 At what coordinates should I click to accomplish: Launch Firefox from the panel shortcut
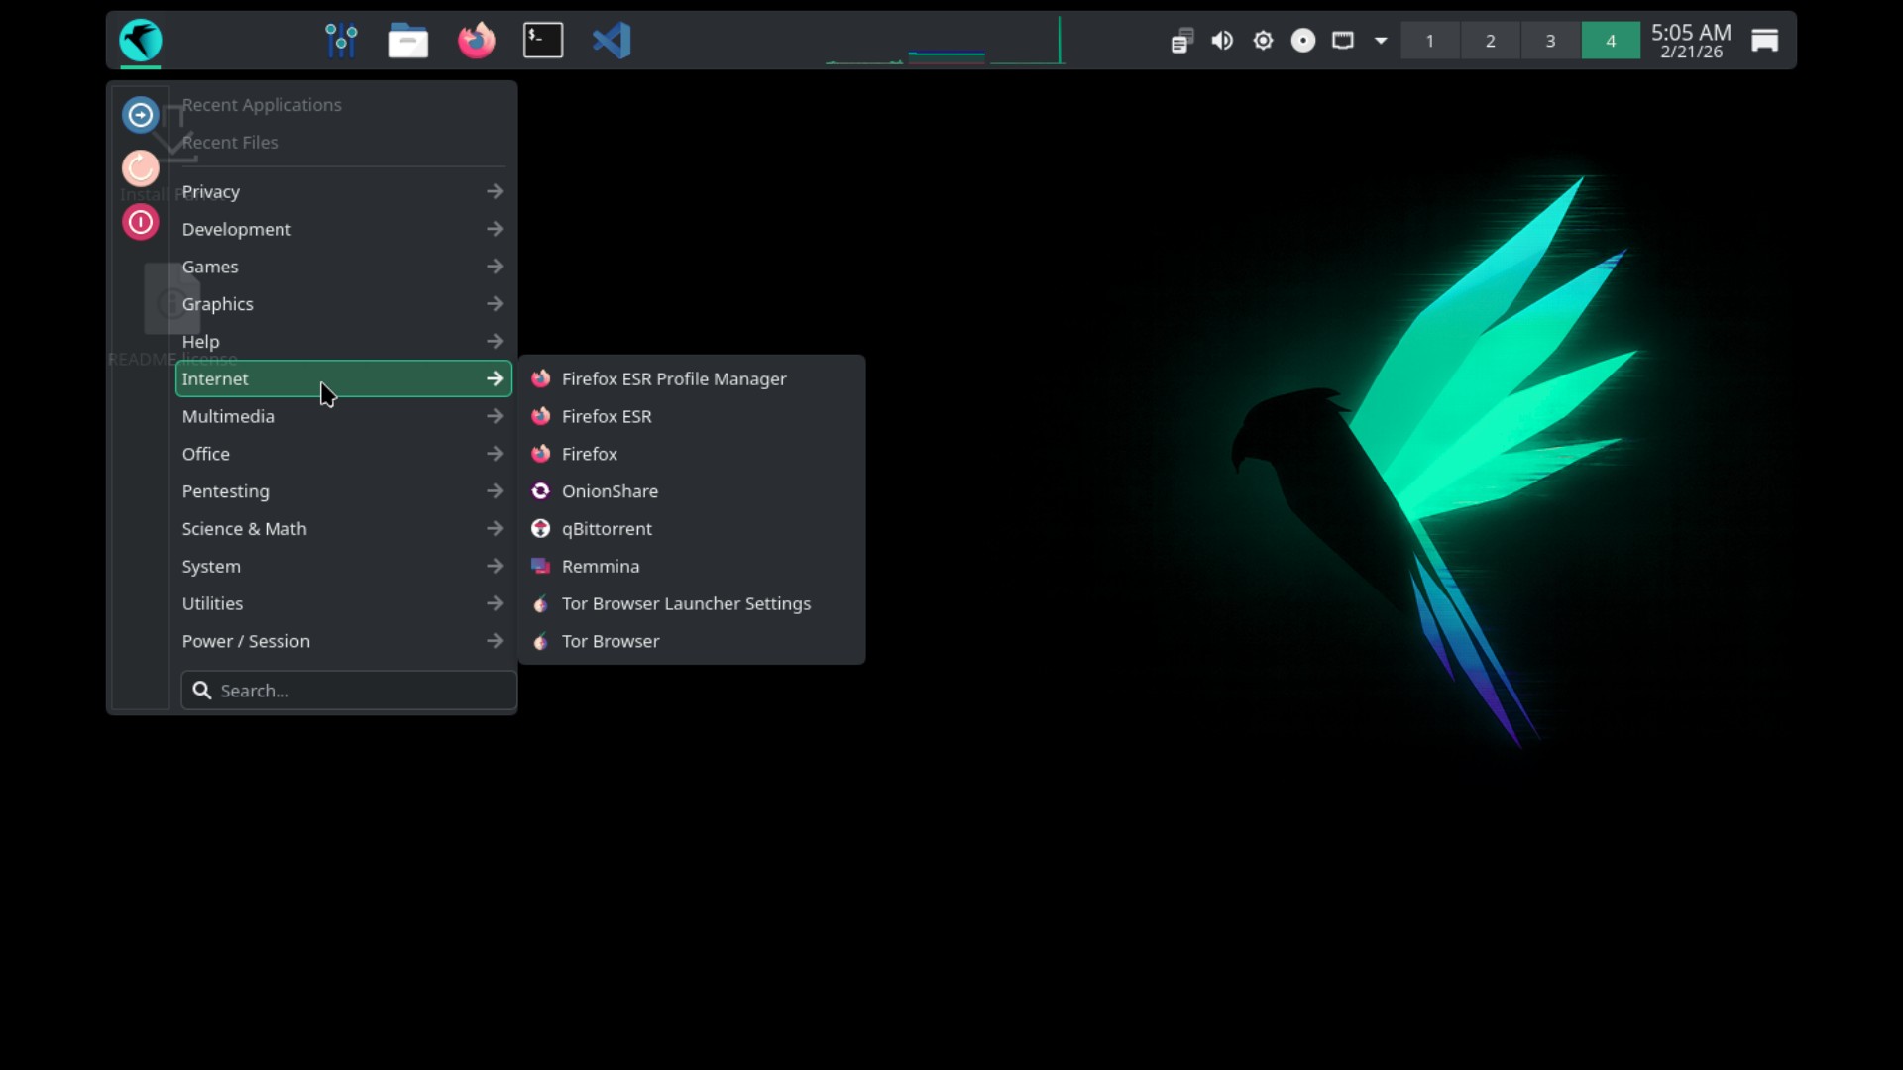[x=476, y=41]
